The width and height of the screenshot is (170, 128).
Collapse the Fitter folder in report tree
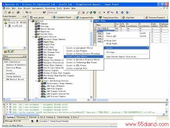[30, 21]
